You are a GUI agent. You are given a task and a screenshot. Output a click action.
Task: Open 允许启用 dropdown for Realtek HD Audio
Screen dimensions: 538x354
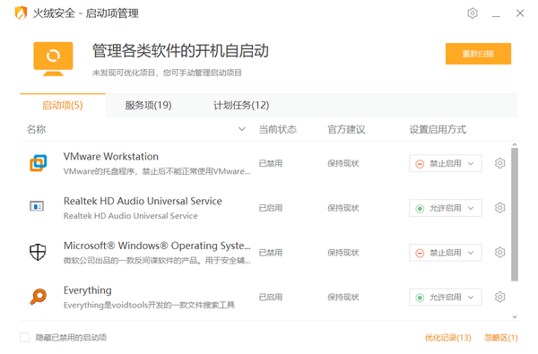[x=446, y=208]
